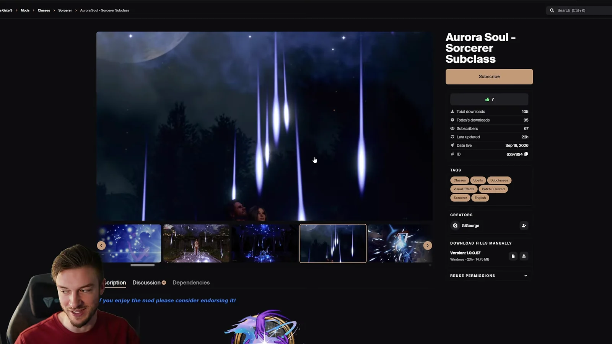Click the "Today's downloads" stat label
The image size is (612, 344).
[x=473, y=120]
